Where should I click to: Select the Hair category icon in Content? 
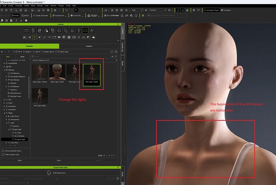tap(59, 31)
